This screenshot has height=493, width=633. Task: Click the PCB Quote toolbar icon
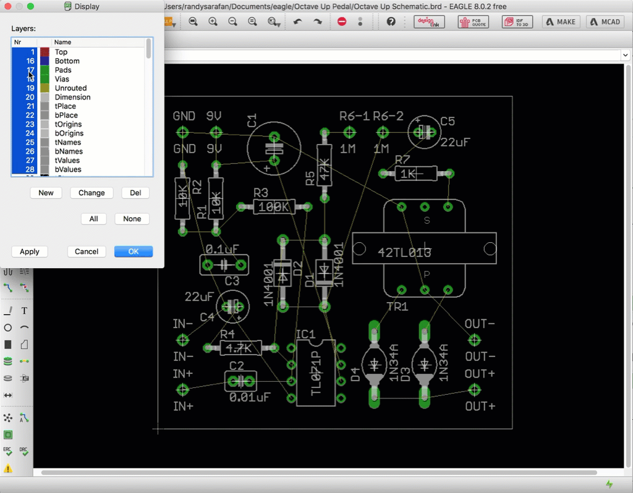474,22
